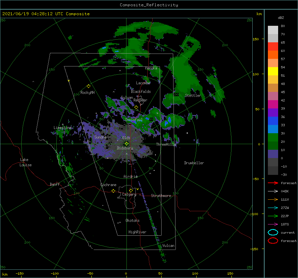298x278 pixels.
Task: Click the orange 111V arrow legend icon
Action: (273, 199)
